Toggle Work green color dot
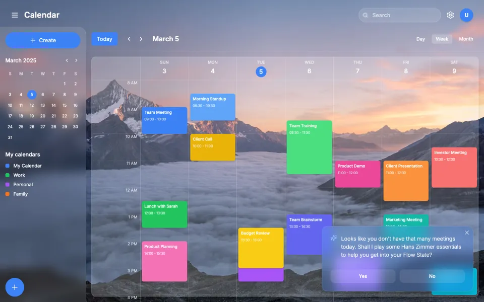This screenshot has height=302, width=484. point(8,175)
